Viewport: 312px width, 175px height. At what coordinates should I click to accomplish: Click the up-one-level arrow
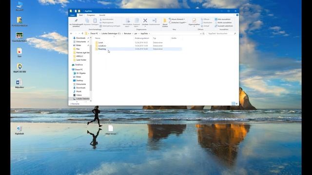[x=82, y=34]
